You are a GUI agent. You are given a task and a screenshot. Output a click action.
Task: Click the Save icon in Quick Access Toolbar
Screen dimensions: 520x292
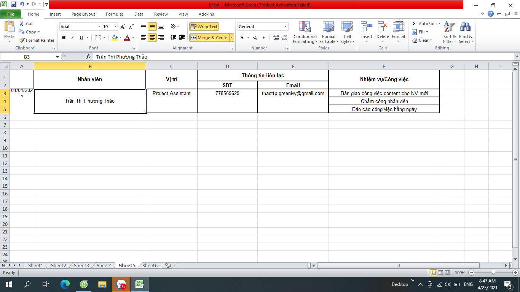click(14, 5)
